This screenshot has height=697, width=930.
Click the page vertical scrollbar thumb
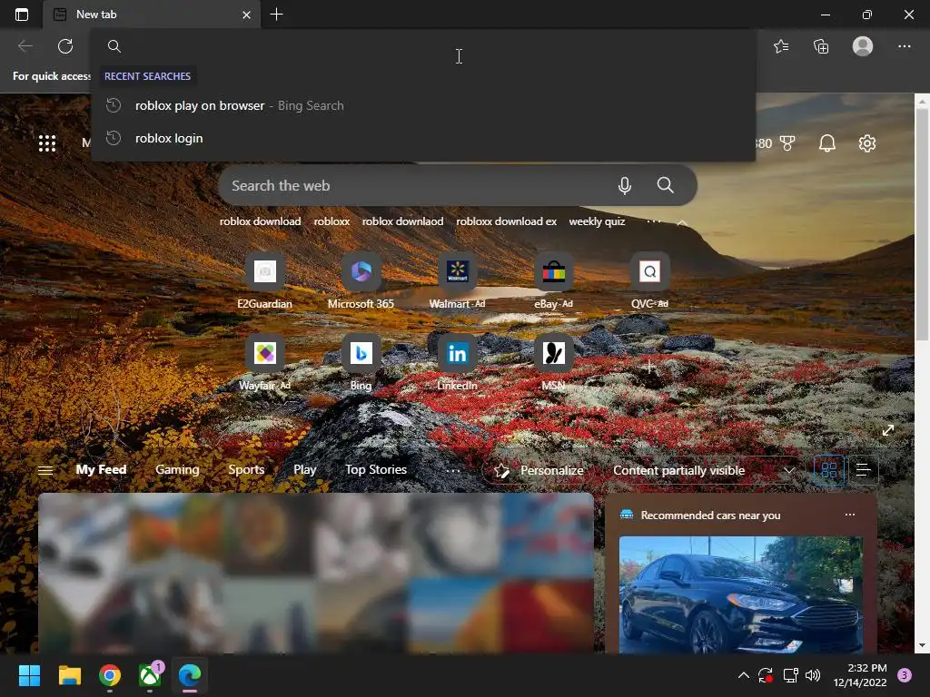point(922,225)
